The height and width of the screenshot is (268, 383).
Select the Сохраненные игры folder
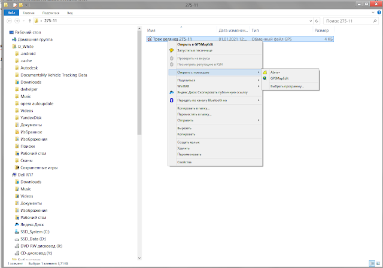pyautogui.click(x=37, y=167)
